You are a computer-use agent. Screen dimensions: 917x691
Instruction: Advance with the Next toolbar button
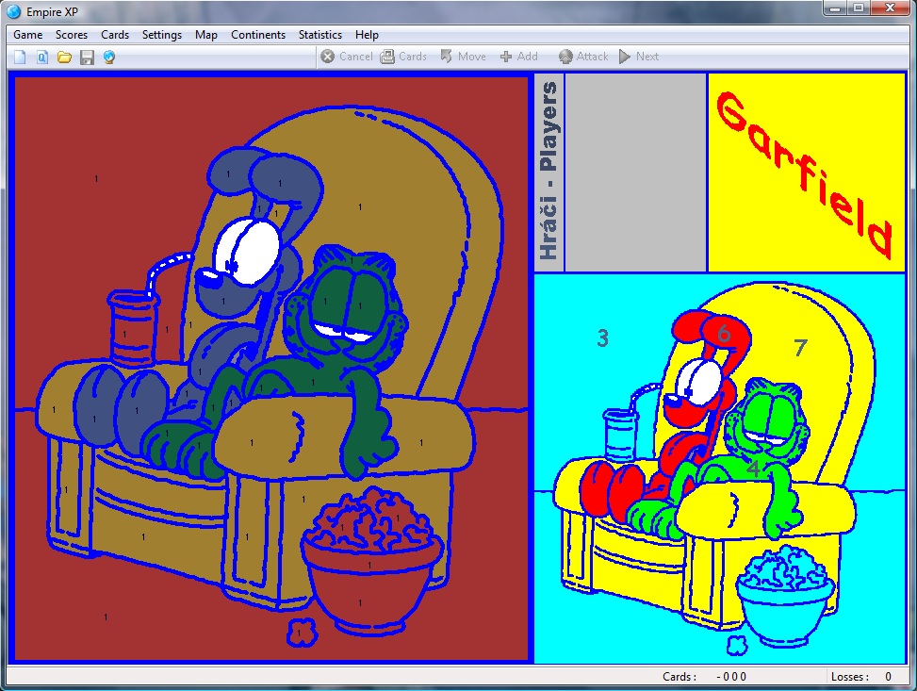click(x=639, y=57)
